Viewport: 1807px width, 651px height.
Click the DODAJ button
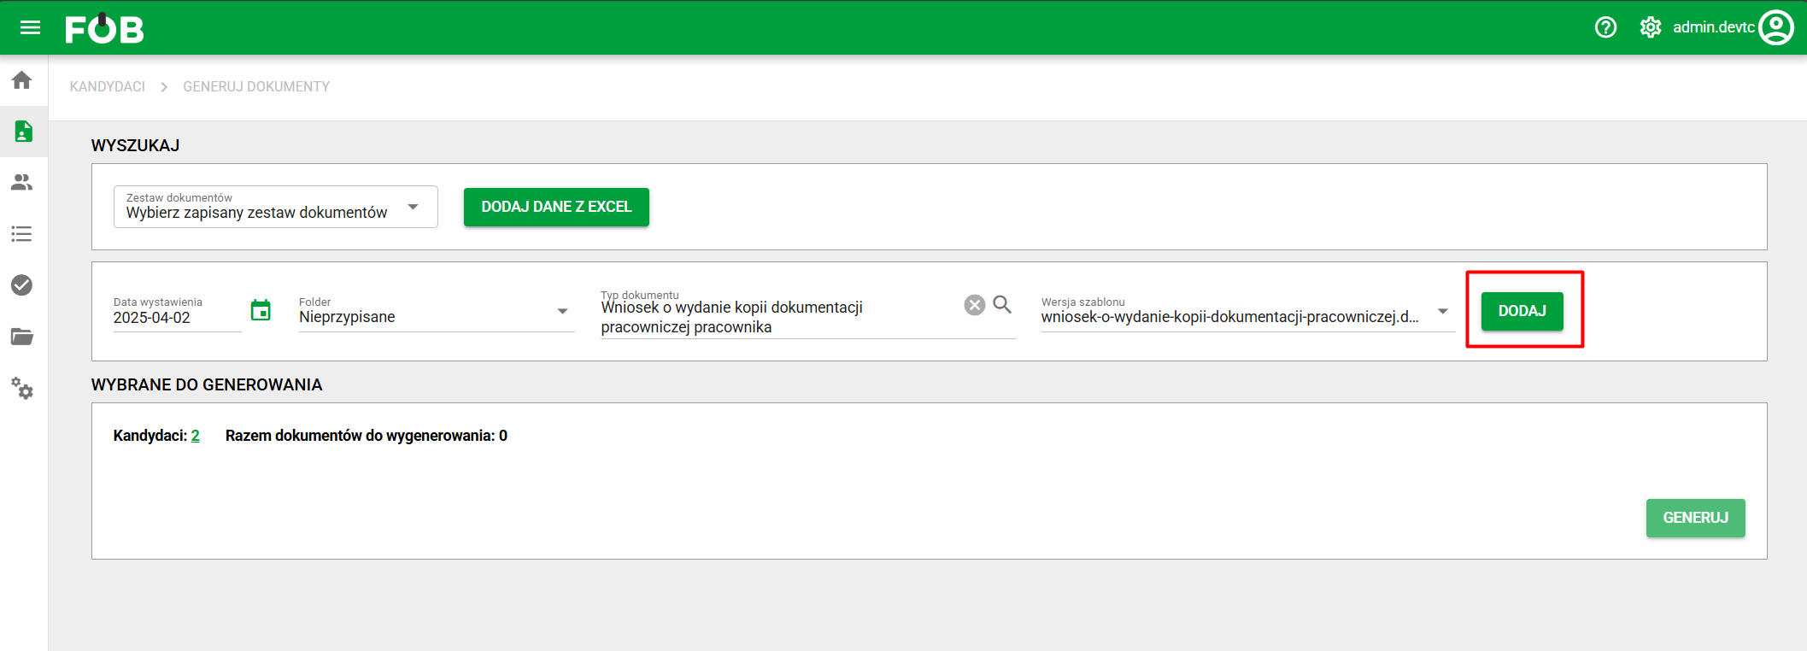click(x=1522, y=311)
